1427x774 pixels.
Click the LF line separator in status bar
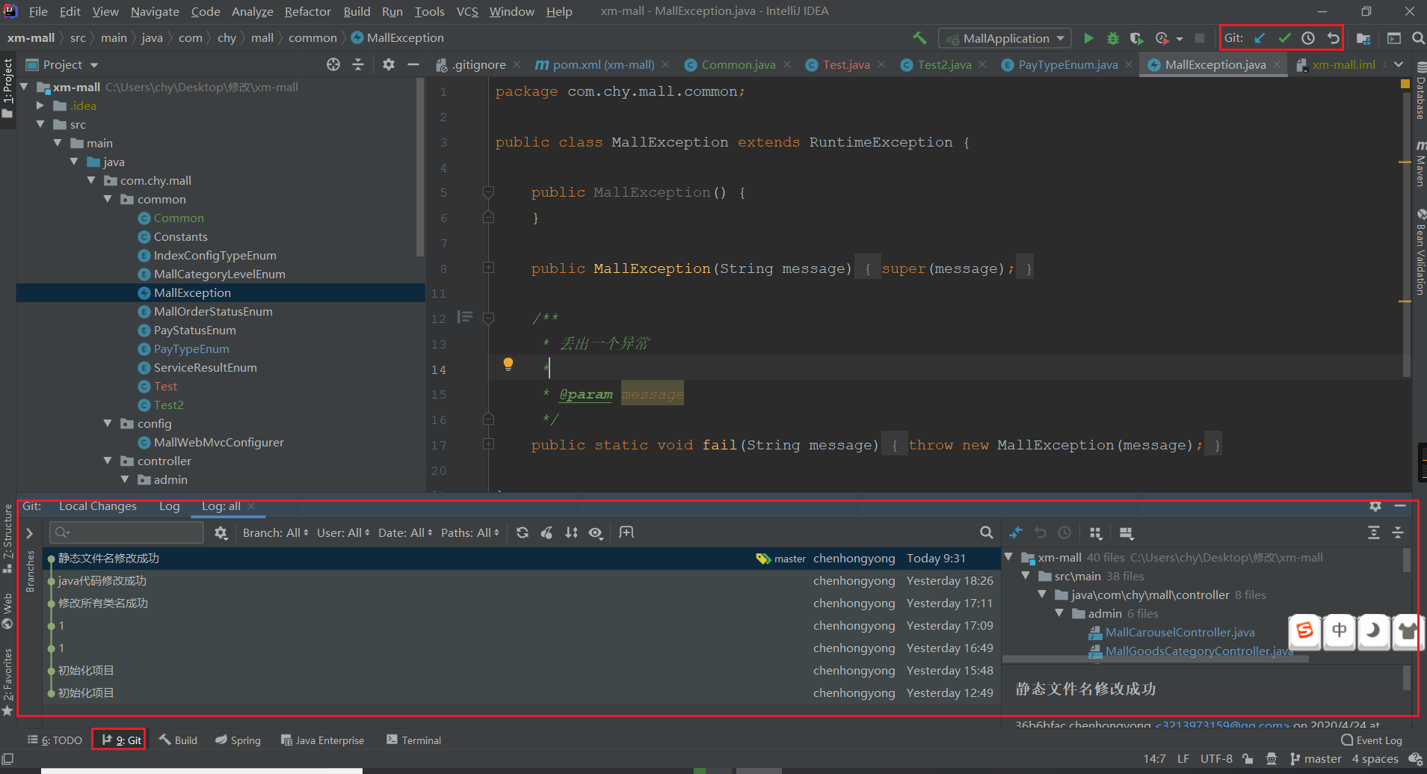1183,759
